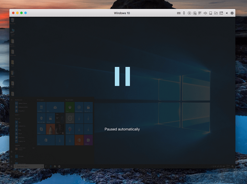Enter Coherence mode with the blue window button

click(x=26, y=13)
